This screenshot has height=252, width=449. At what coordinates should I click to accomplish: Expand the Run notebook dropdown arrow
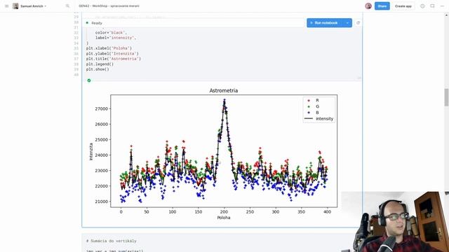(347, 23)
